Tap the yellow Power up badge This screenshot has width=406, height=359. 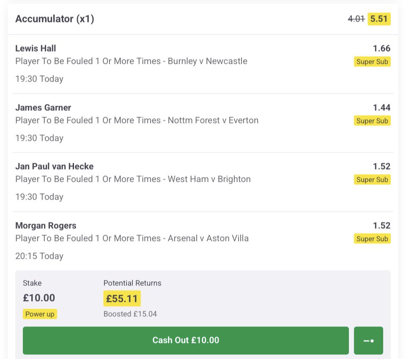[x=40, y=314]
